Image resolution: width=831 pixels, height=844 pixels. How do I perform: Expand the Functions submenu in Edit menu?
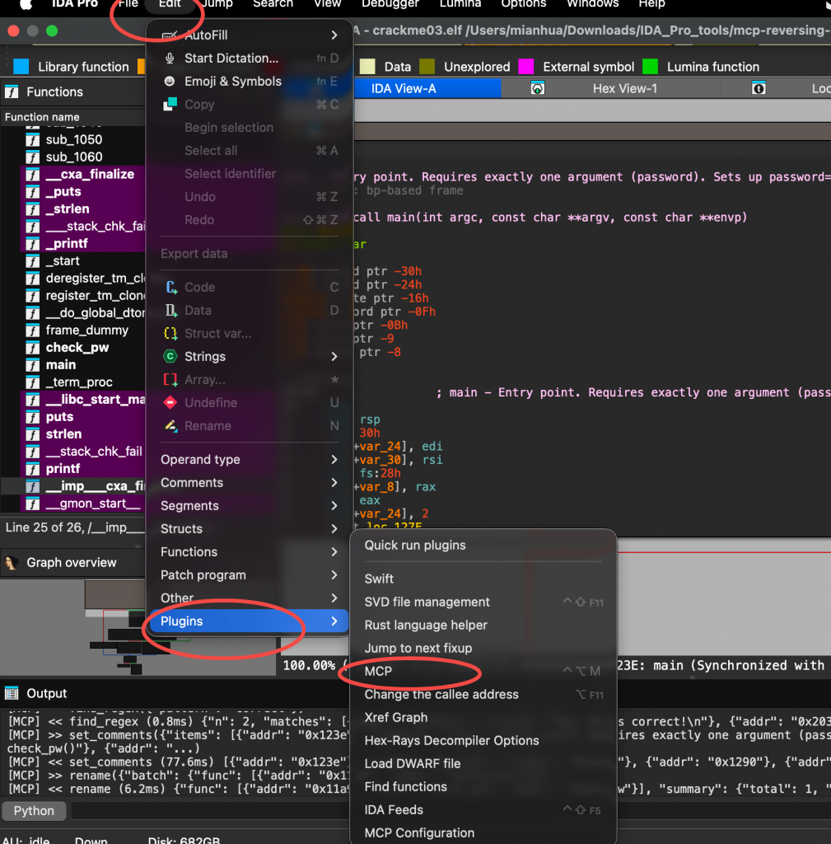tap(250, 552)
